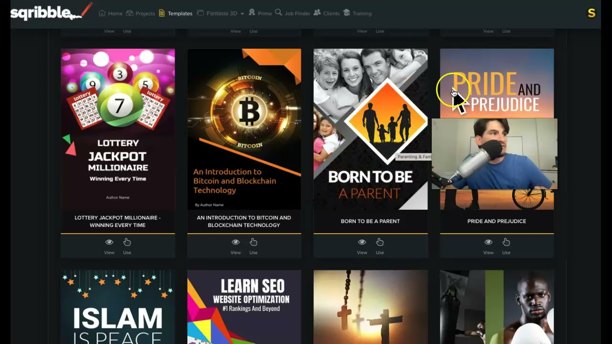Open the Learn SEO cover thumbnail
Viewport: 612px width, 344px height.
[x=244, y=307]
